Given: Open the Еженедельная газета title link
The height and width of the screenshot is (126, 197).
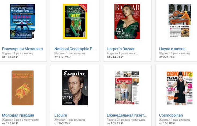Looking at the screenshot, I should click(x=127, y=115).
